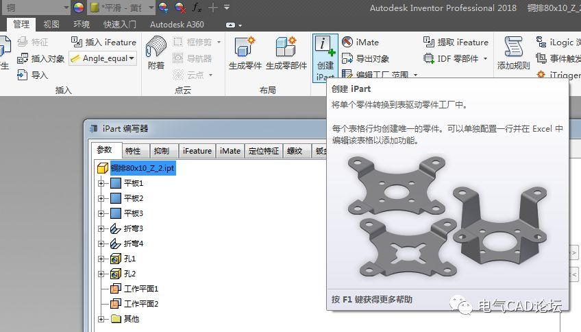The image size is (581, 332).
Task: Open the iLogic browser button
Action: [x=558, y=43]
